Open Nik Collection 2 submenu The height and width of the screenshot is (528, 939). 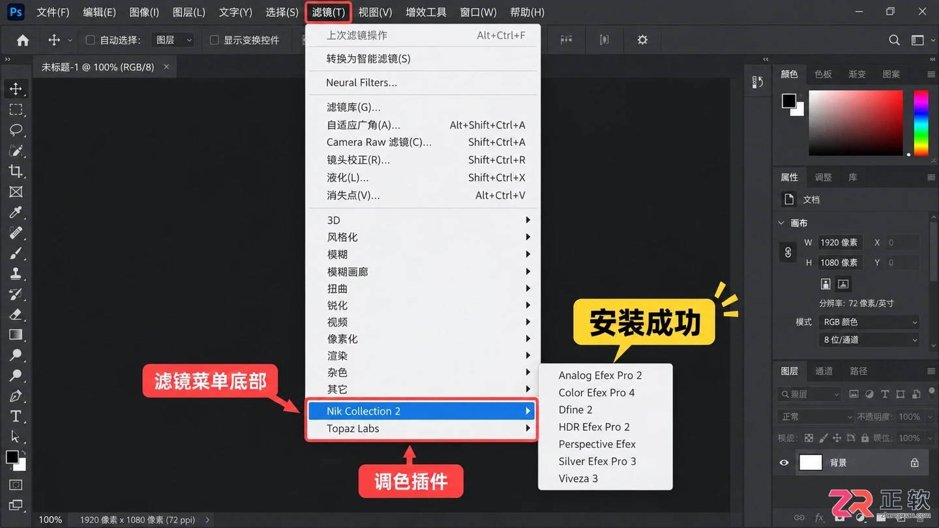pos(421,411)
